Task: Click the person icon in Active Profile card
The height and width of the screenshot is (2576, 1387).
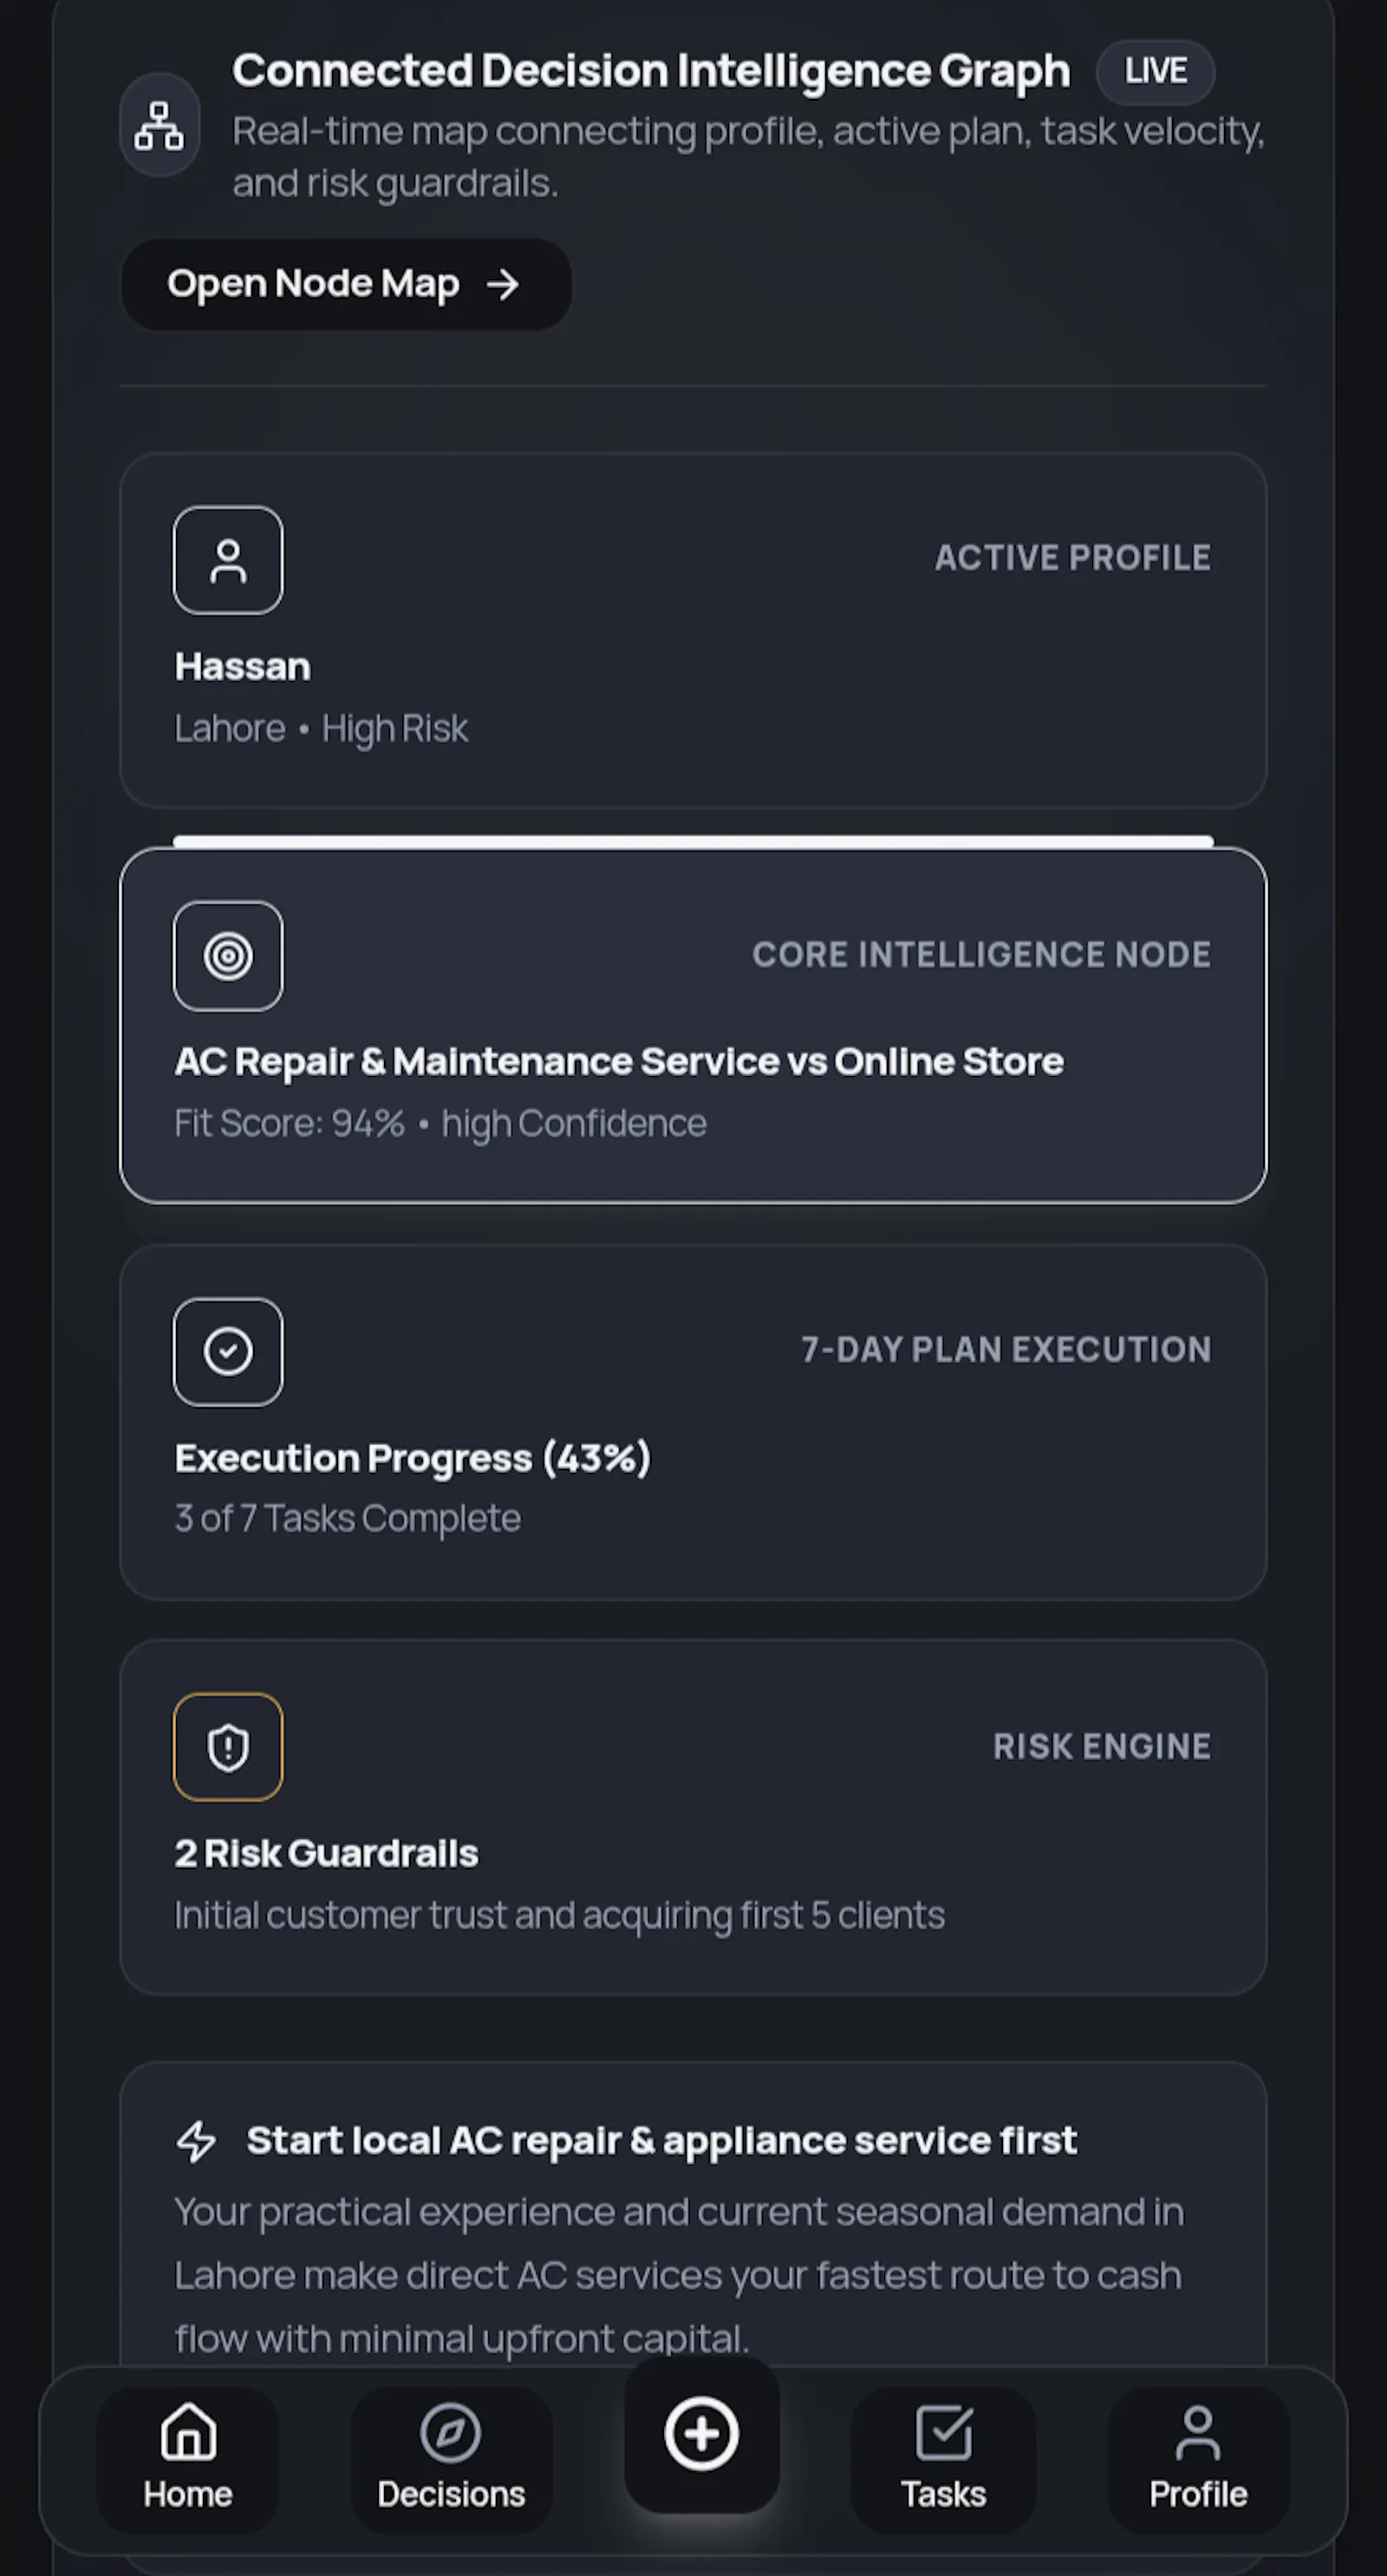Action: pyautogui.click(x=228, y=560)
